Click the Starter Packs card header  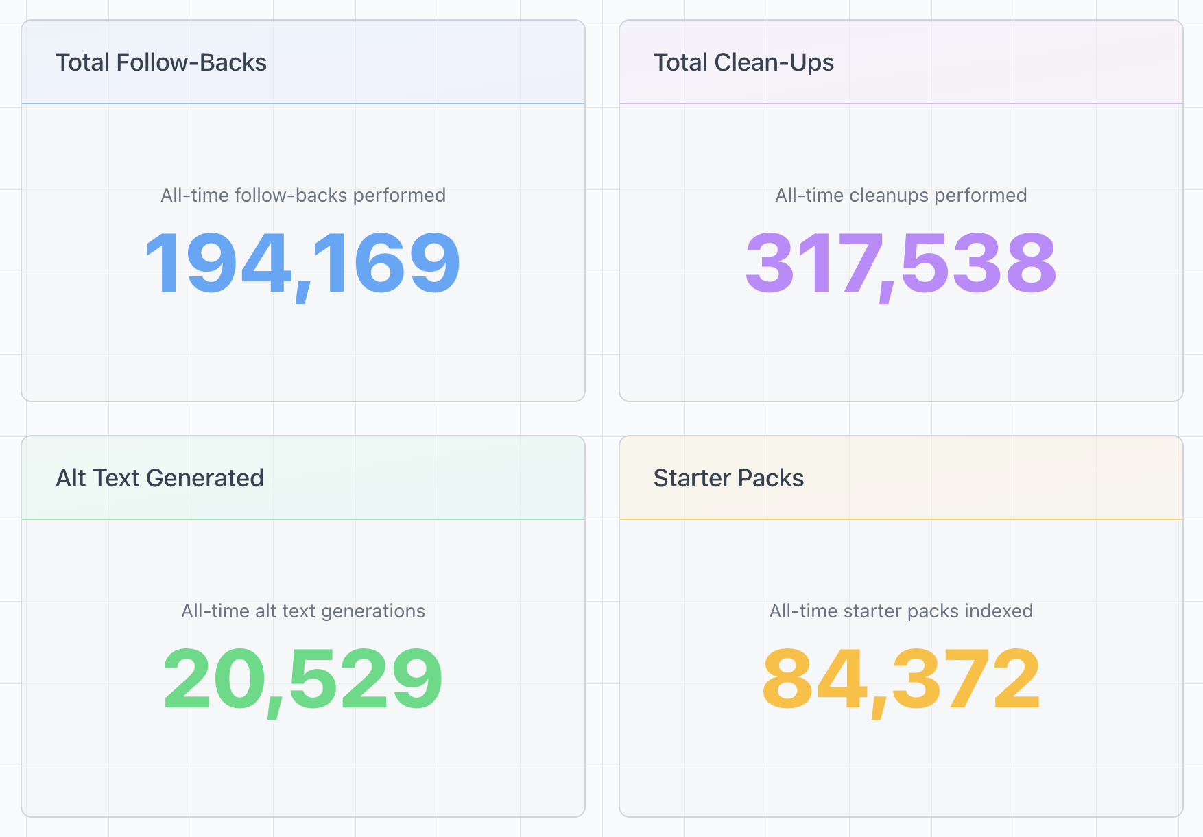pyautogui.click(x=728, y=478)
